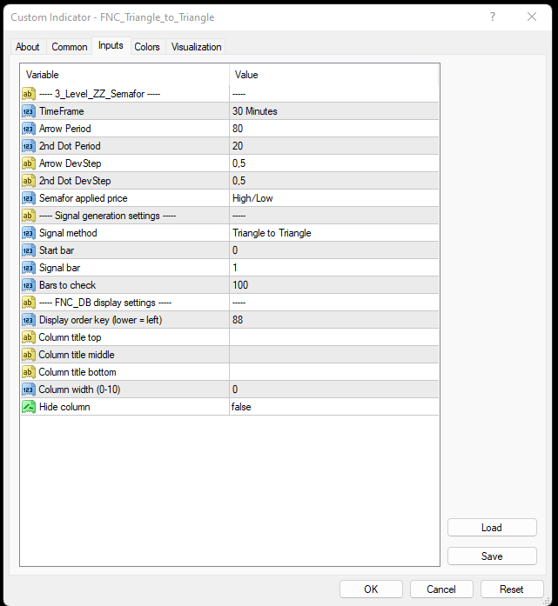The height and width of the screenshot is (606, 558).
Task: Edit the 2nd Dot DevStep value 0,5
Action: pyautogui.click(x=334, y=181)
